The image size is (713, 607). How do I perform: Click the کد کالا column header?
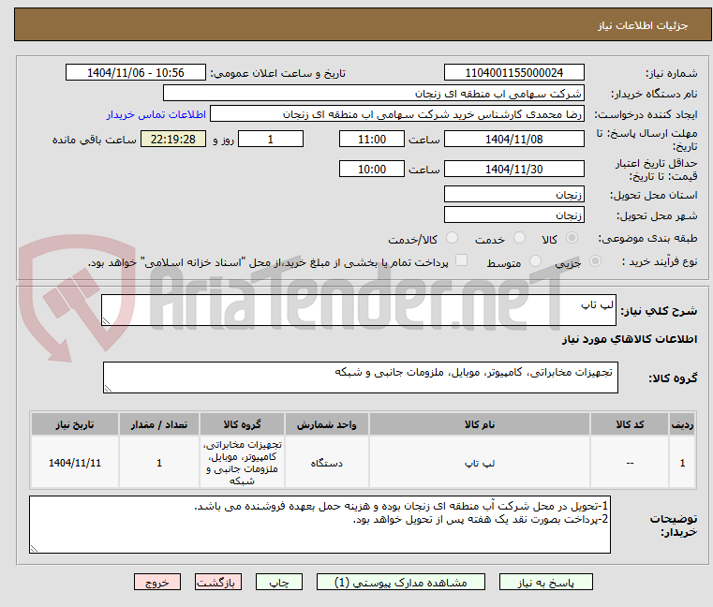630,424
